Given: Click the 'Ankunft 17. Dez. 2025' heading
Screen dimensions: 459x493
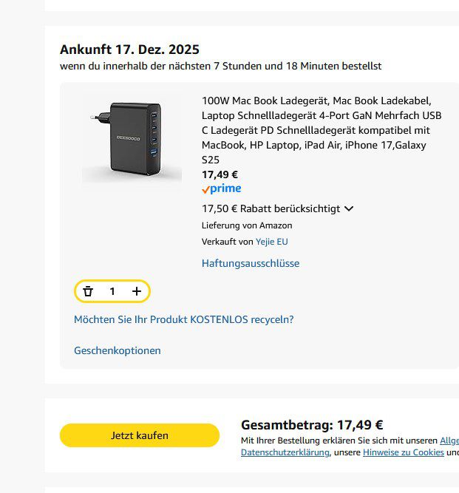Looking at the screenshot, I should (x=129, y=50).
